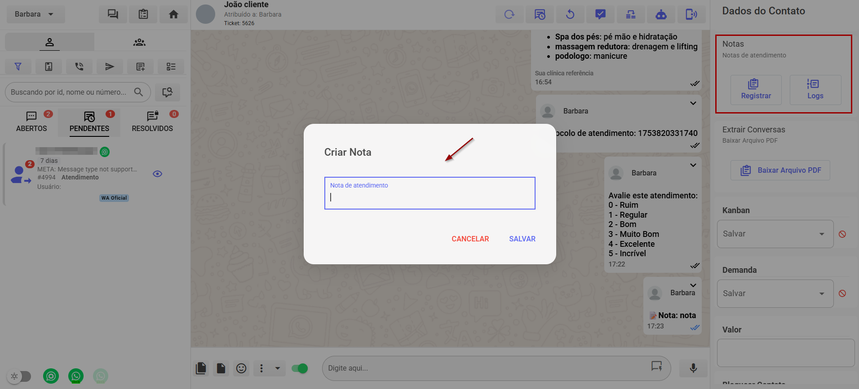Open the Barbara user dropdown
This screenshot has height=389, width=859.
[x=35, y=14]
